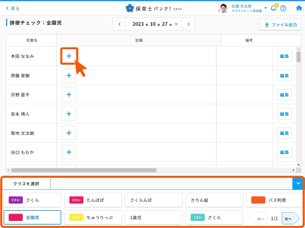Viewport: 305px width, 228px height.
Task: Add record for 月野 蒼平
Action: pyautogui.click(x=69, y=95)
